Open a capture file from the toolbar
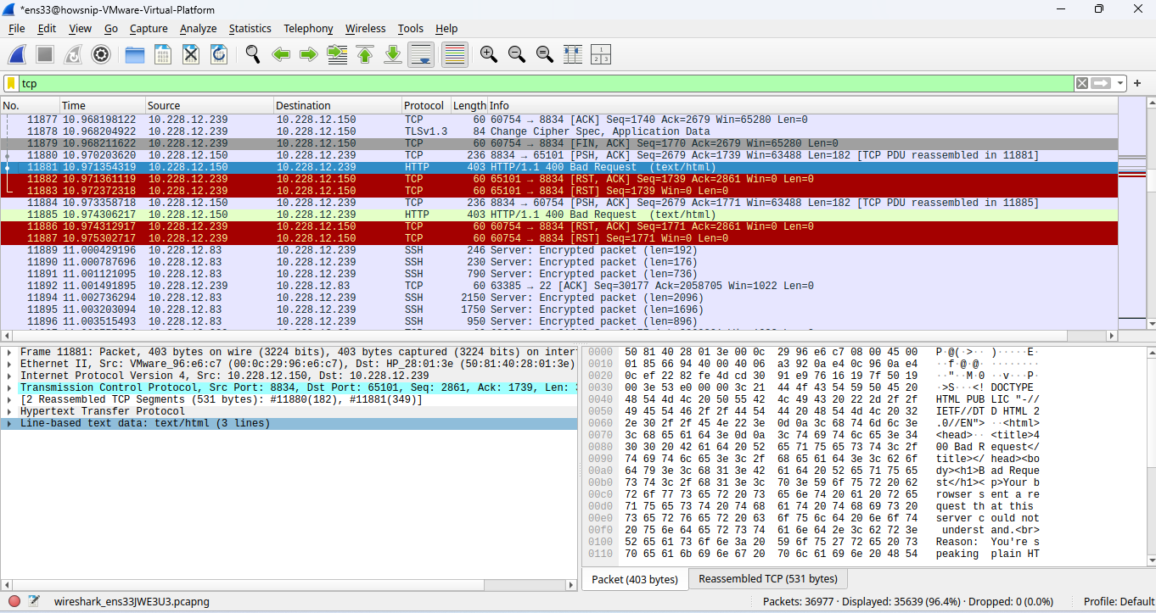This screenshot has width=1156, height=613. click(135, 55)
